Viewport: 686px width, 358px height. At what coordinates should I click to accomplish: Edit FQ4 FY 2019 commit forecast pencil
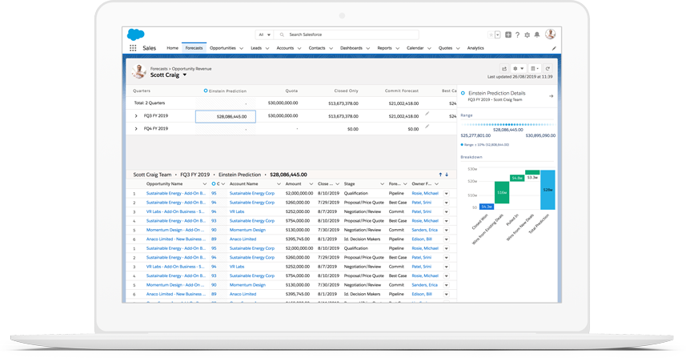point(427,127)
